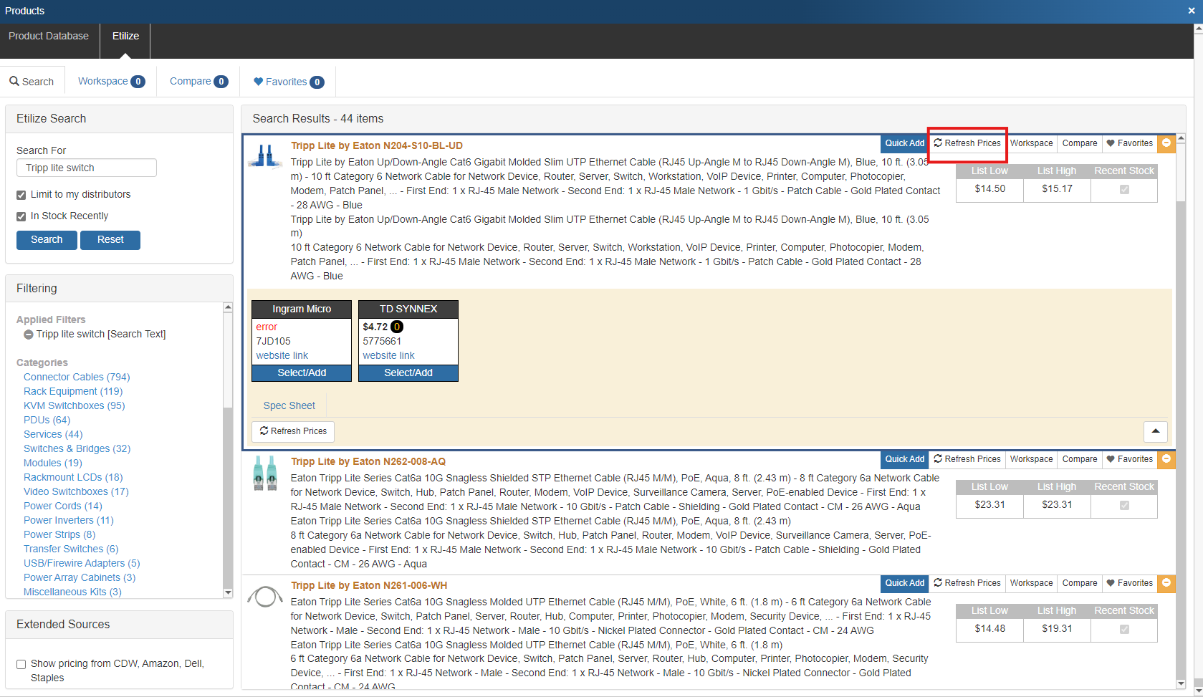Open the Tripp Lite N204-S10-BL-UD title link

pyautogui.click(x=377, y=146)
